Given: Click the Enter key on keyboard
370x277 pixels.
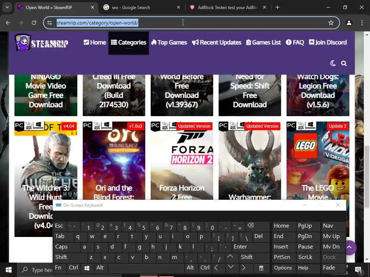Looking at the screenshot, I should coord(250,247).
